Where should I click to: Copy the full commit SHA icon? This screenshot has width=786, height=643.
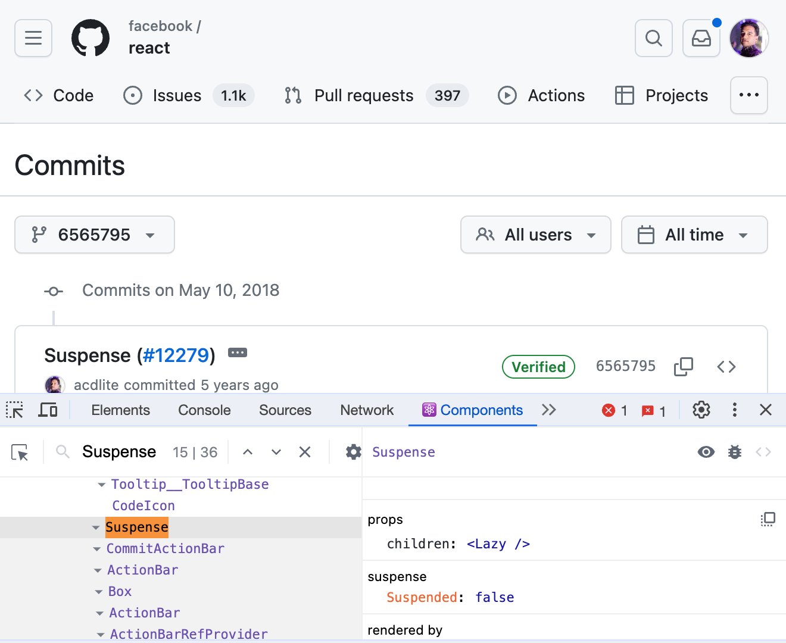click(x=684, y=367)
